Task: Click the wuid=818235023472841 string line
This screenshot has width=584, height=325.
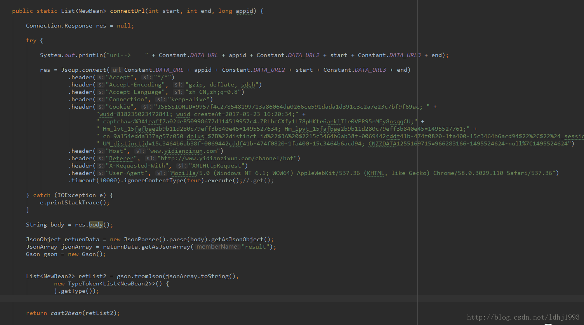Action: 197,114
